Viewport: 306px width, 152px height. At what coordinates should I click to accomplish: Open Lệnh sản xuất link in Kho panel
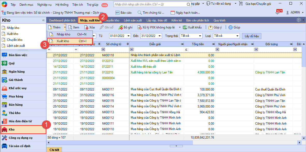click(x=16, y=46)
